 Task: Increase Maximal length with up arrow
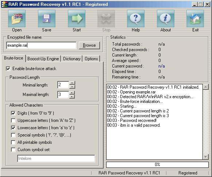pyautogui.click(x=72, y=93)
